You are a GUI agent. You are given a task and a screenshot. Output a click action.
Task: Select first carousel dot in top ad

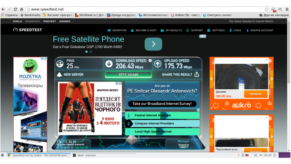tap(86, 51)
